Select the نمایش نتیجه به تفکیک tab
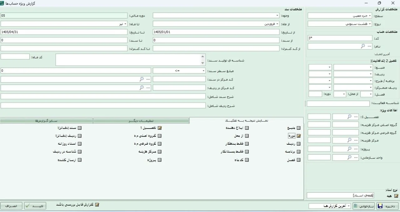 click(247, 120)
